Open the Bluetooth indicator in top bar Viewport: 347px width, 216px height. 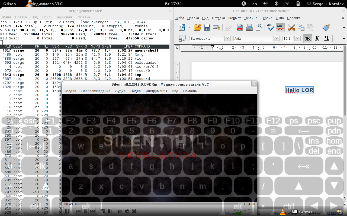[x=277, y=4]
